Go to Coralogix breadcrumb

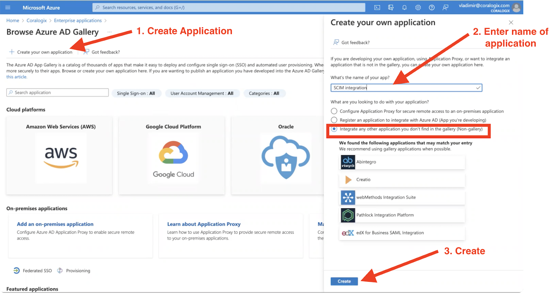click(37, 20)
